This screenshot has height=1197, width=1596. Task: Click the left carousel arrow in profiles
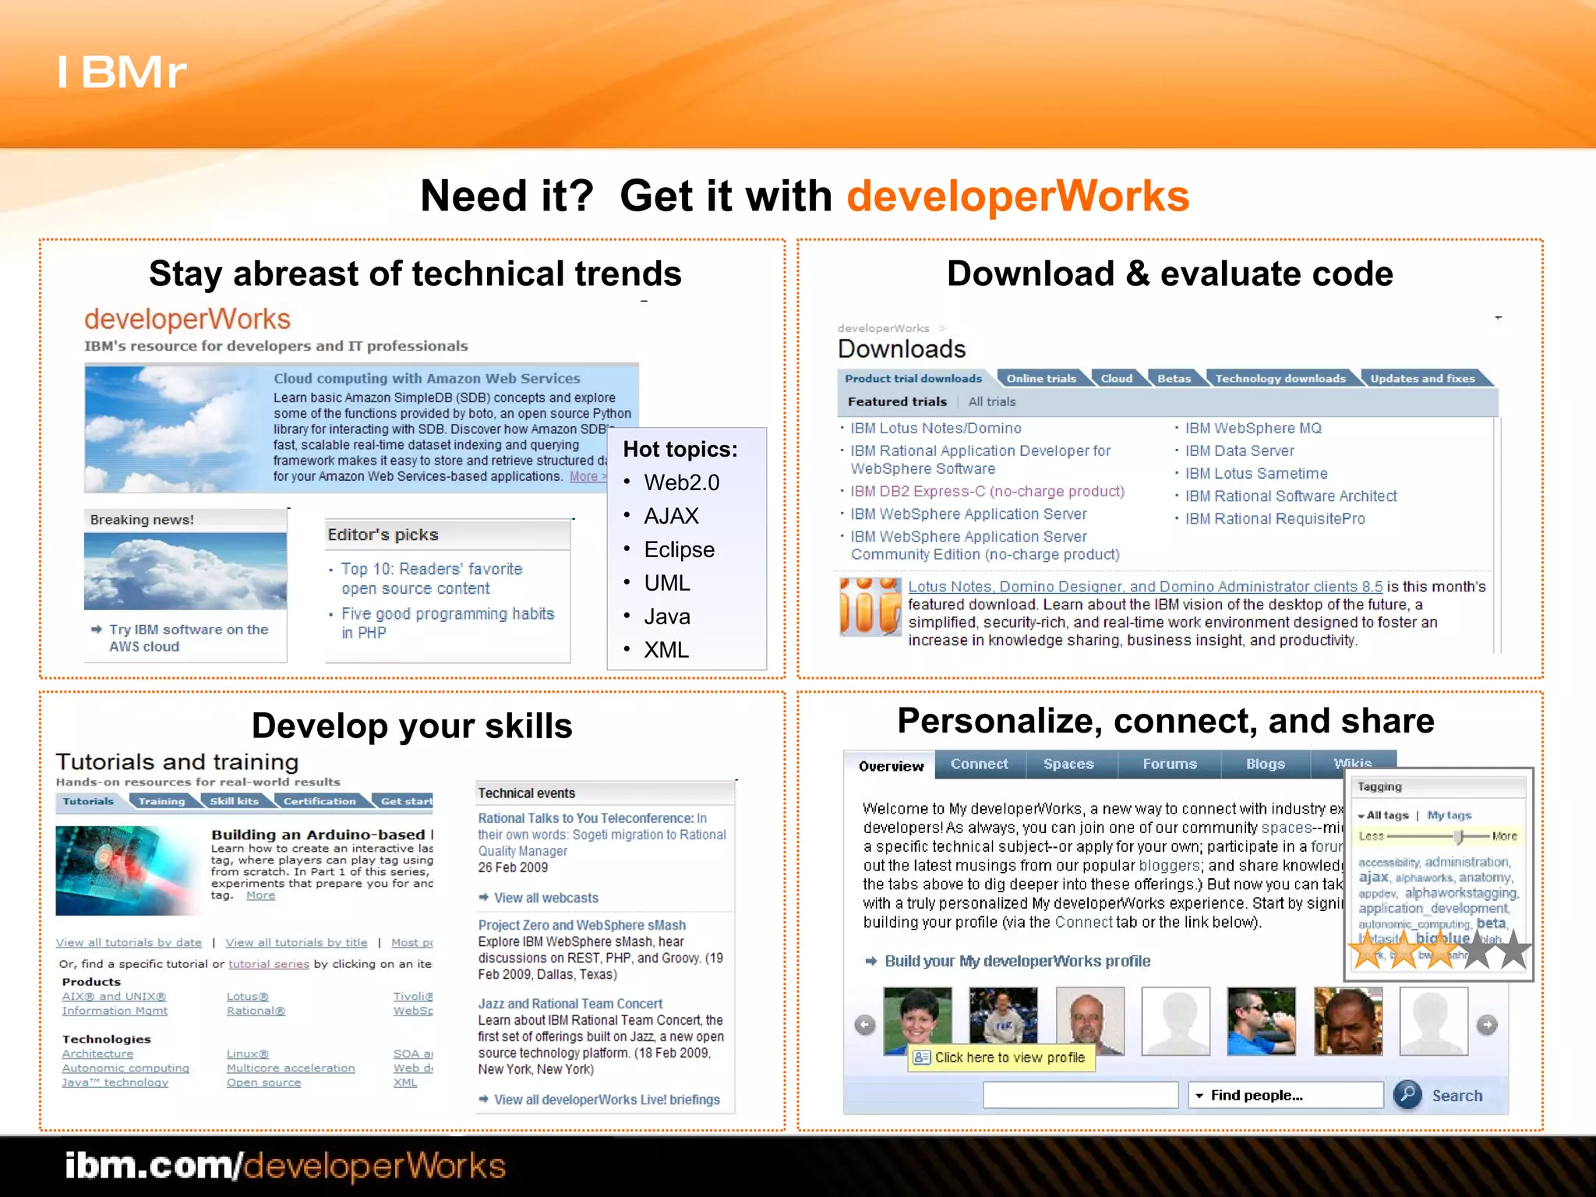click(x=864, y=1025)
